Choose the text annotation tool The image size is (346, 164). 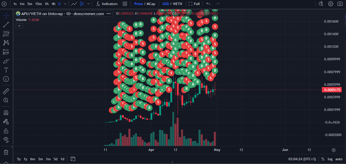[6, 70]
